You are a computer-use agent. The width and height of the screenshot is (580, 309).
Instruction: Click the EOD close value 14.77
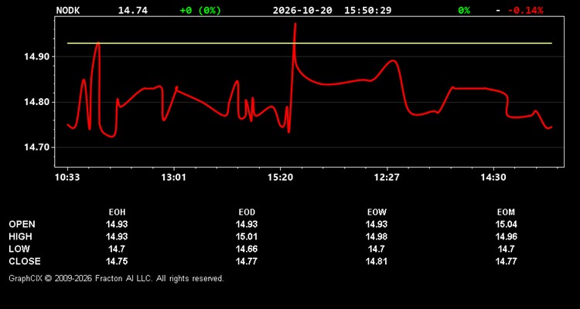coord(247,261)
